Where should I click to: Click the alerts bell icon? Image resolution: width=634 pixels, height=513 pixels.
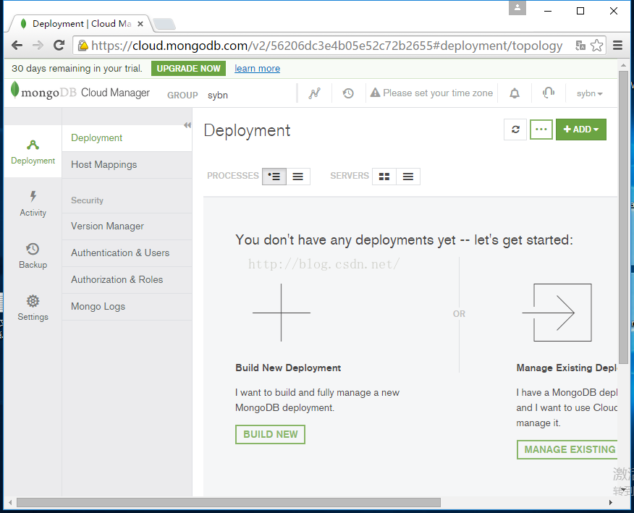(x=515, y=93)
